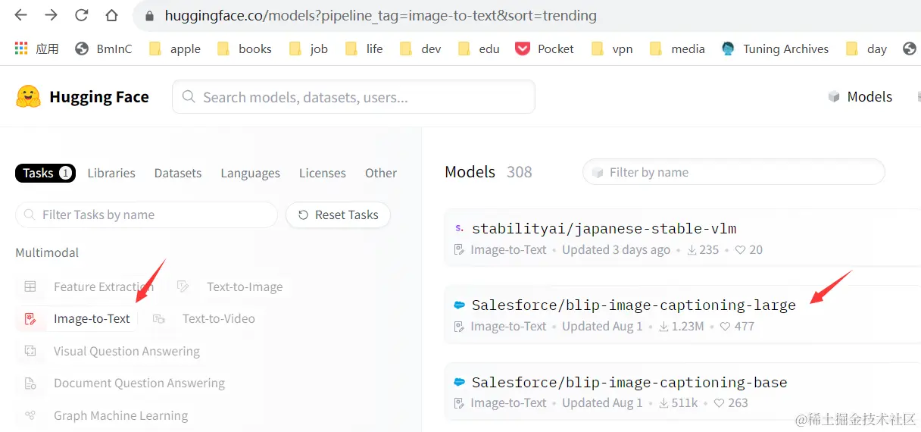921x432 pixels.
Task: Focus the Filter Tasks by name field
Action: (x=146, y=214)
